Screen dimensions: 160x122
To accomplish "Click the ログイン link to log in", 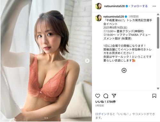I will [101, 114].
